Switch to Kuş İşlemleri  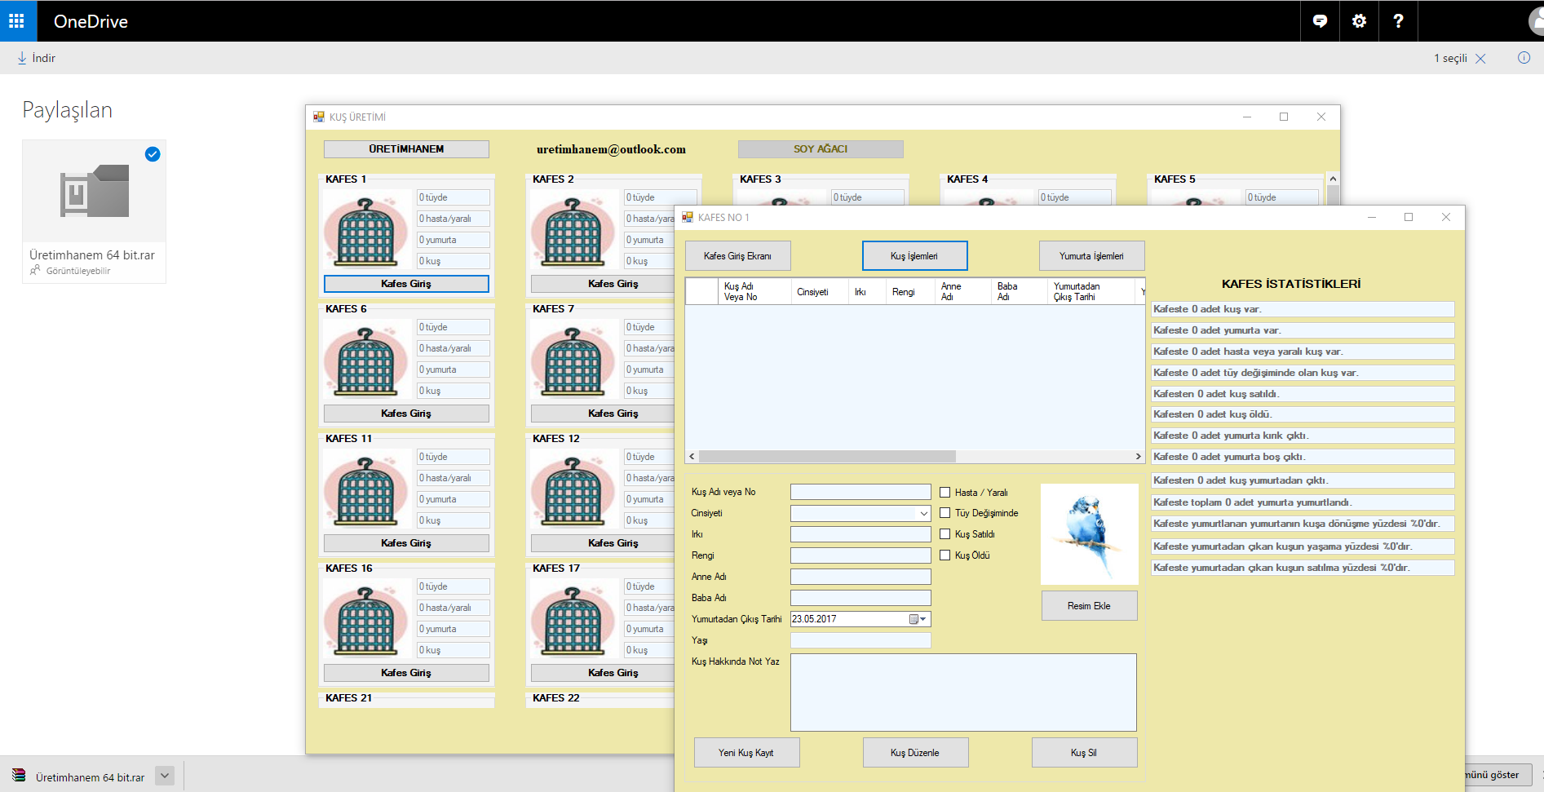914,256
